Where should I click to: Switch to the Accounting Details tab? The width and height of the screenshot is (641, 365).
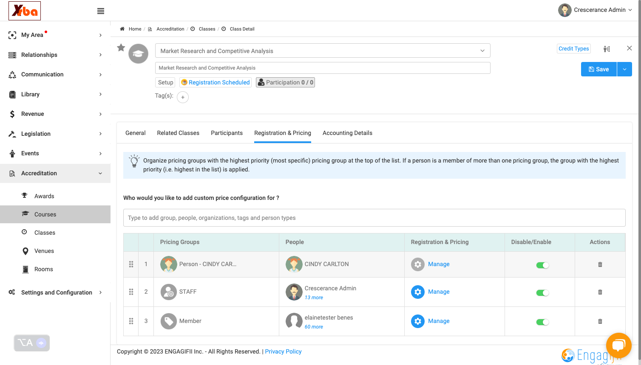(347, 133)
